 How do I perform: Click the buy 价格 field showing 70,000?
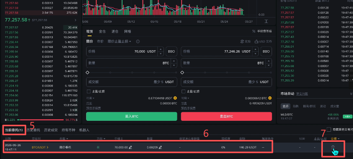(x=125, y=51)
